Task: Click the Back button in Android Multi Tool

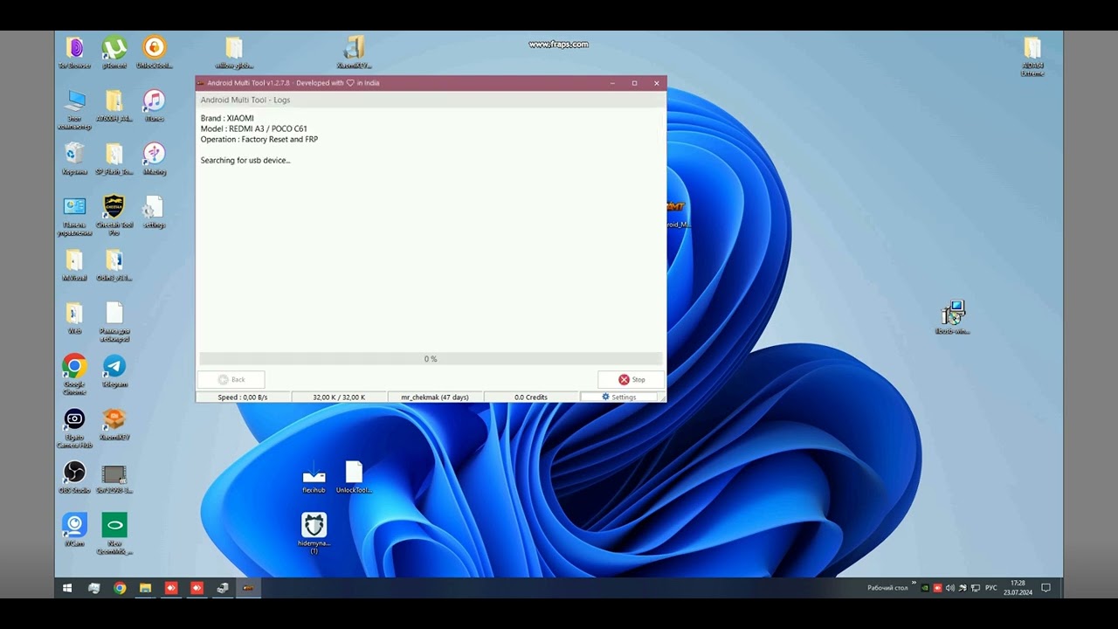Action: click(x=231, y=380)
